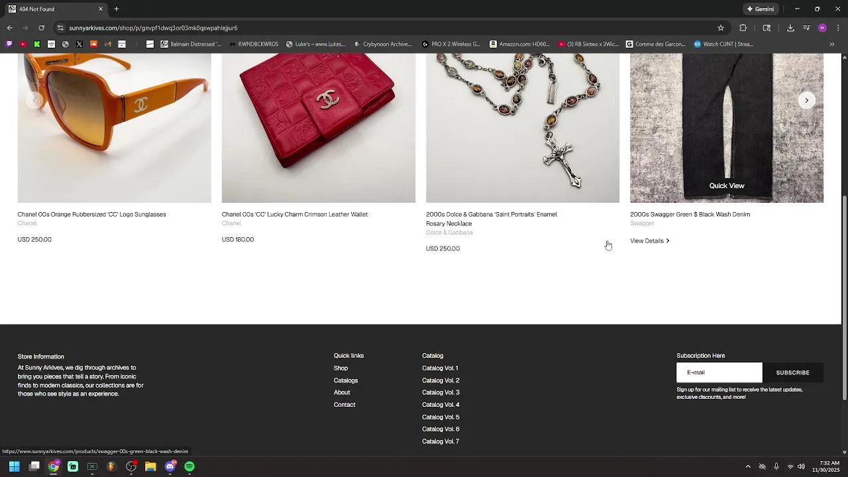The image size is (848, 477).
Task: Bookmark this page with the star icon
Action: pos(721,28)
